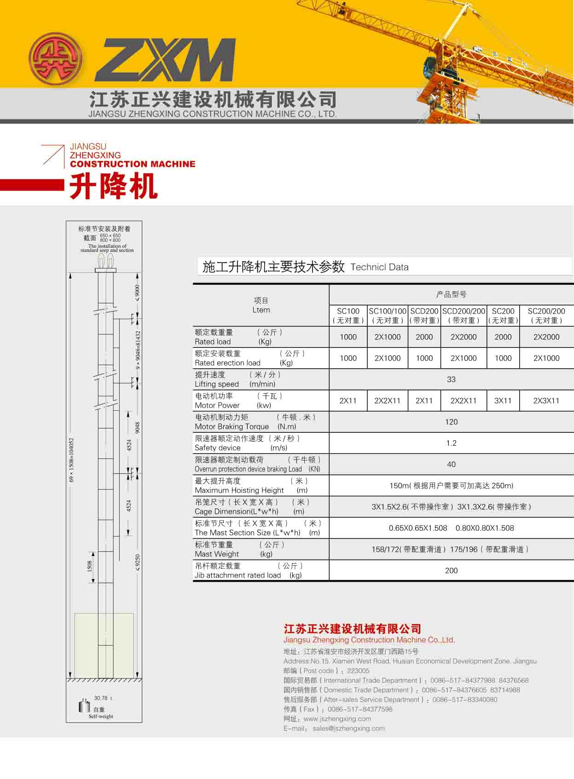Select the SC100 column header
Screen dimensions: 574x779
click(348, 315)
